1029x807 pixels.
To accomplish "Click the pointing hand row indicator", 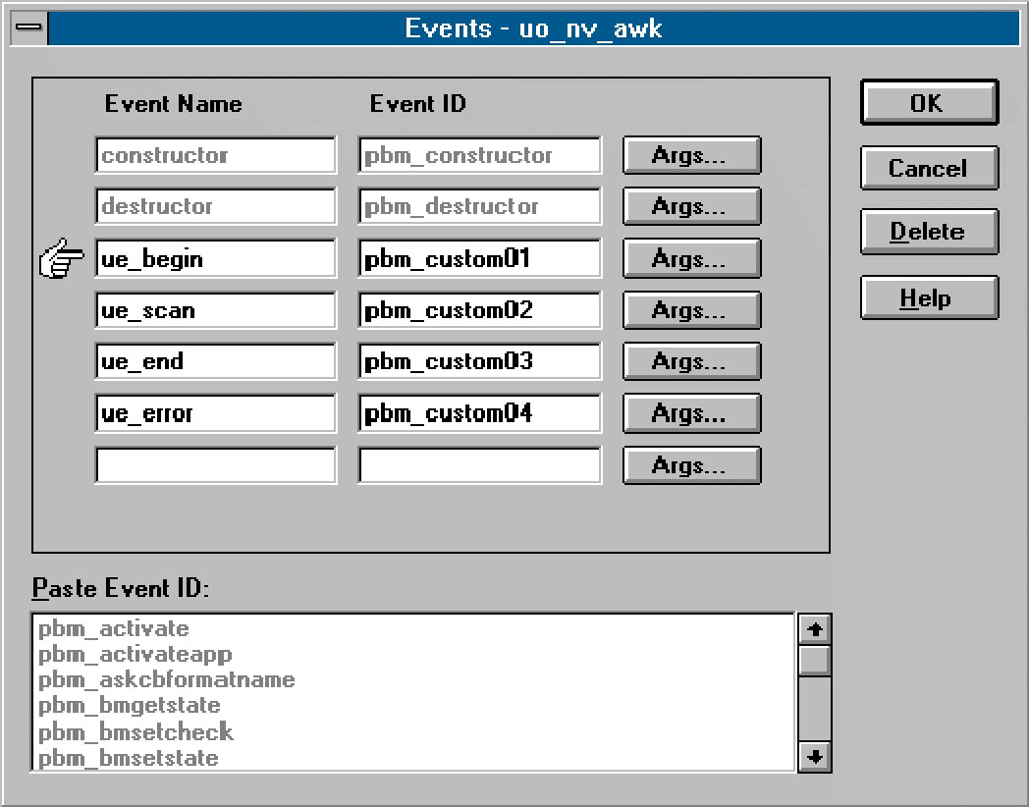I will point(62,260).
